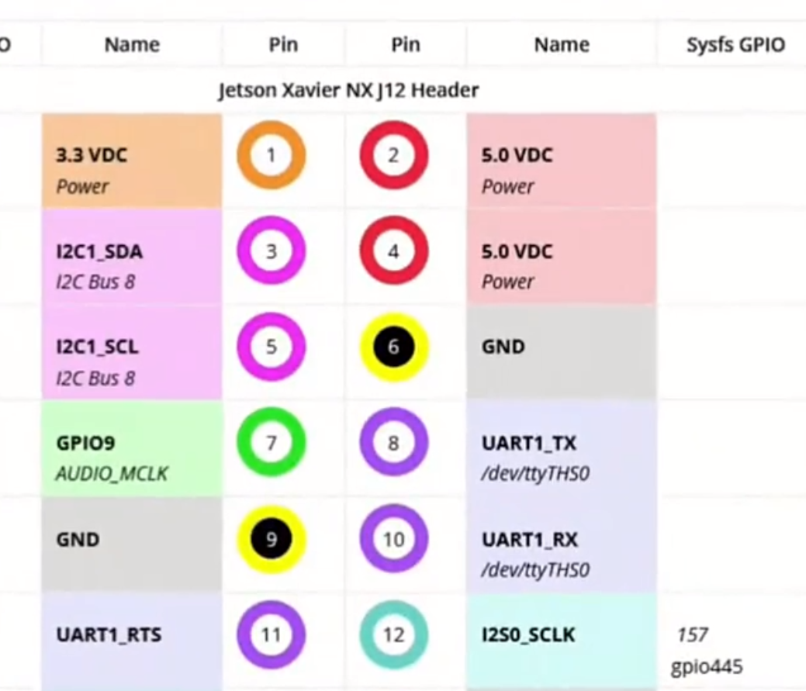Screen dimensions: 806x691
Task: Click the right Pin column header
Action: click(406, 45)
